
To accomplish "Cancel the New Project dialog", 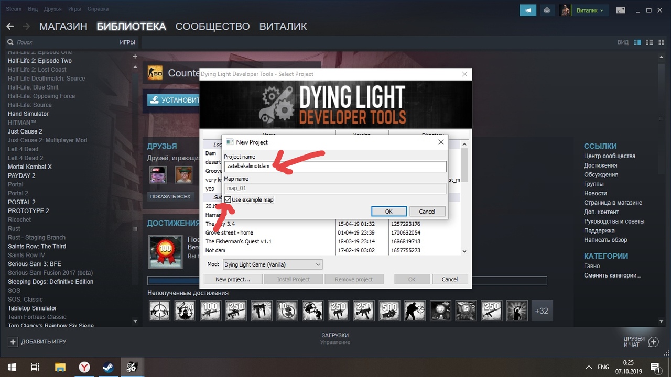I will coord(427,212).
